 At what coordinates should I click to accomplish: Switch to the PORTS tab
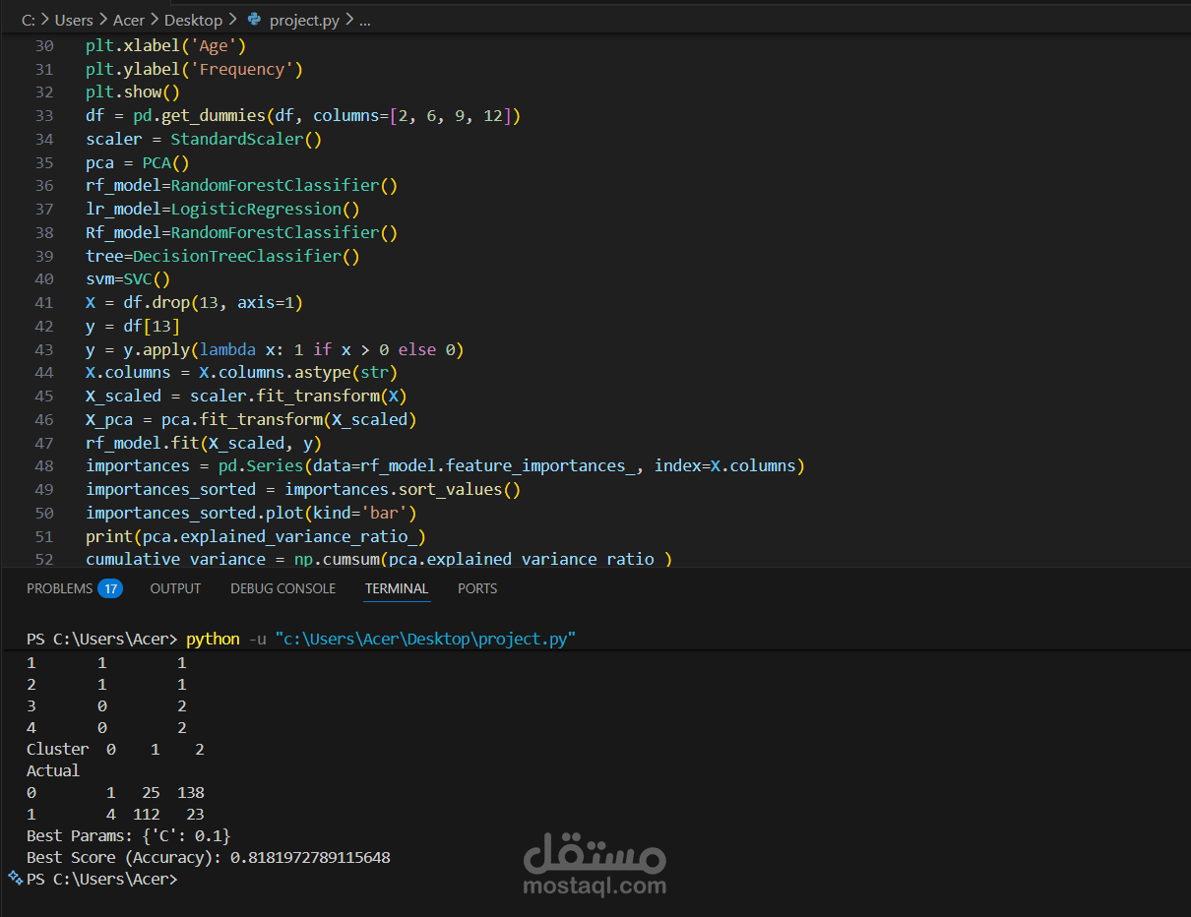pos(477,588)
